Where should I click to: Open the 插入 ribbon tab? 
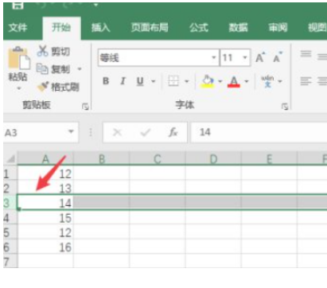101,28
